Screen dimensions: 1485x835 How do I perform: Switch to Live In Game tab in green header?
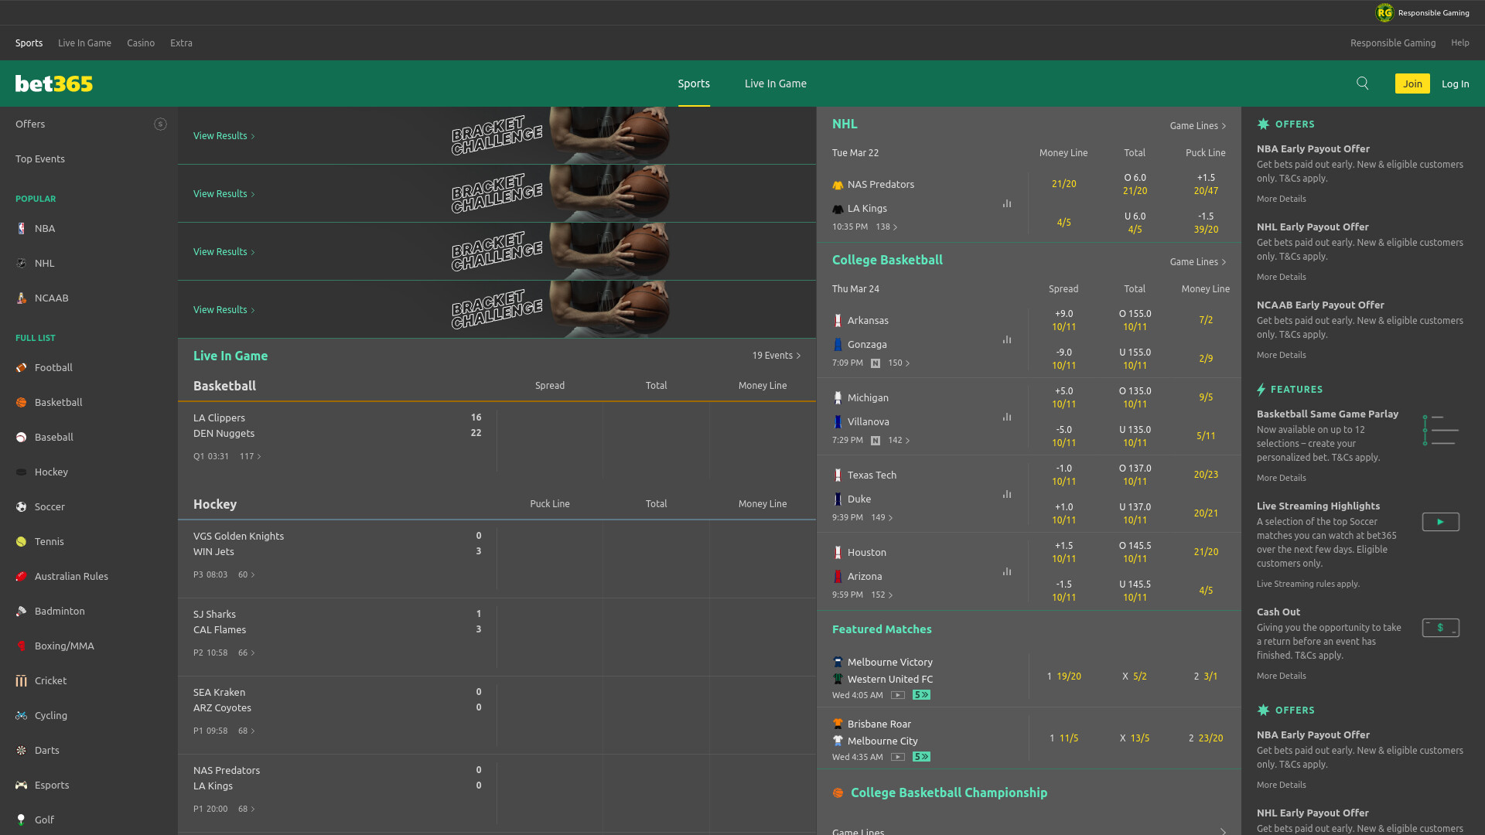pos(776,83)
